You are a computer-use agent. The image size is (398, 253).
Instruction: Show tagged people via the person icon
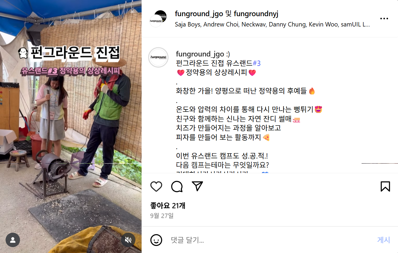13,240
